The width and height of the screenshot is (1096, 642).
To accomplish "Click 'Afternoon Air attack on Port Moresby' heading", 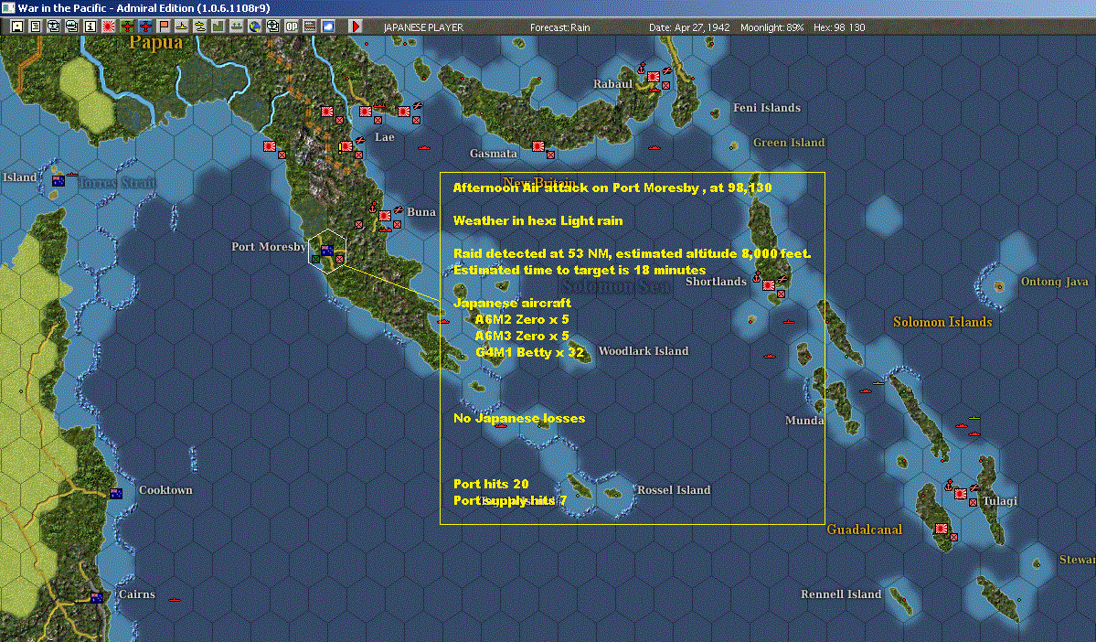I will 576,187.
